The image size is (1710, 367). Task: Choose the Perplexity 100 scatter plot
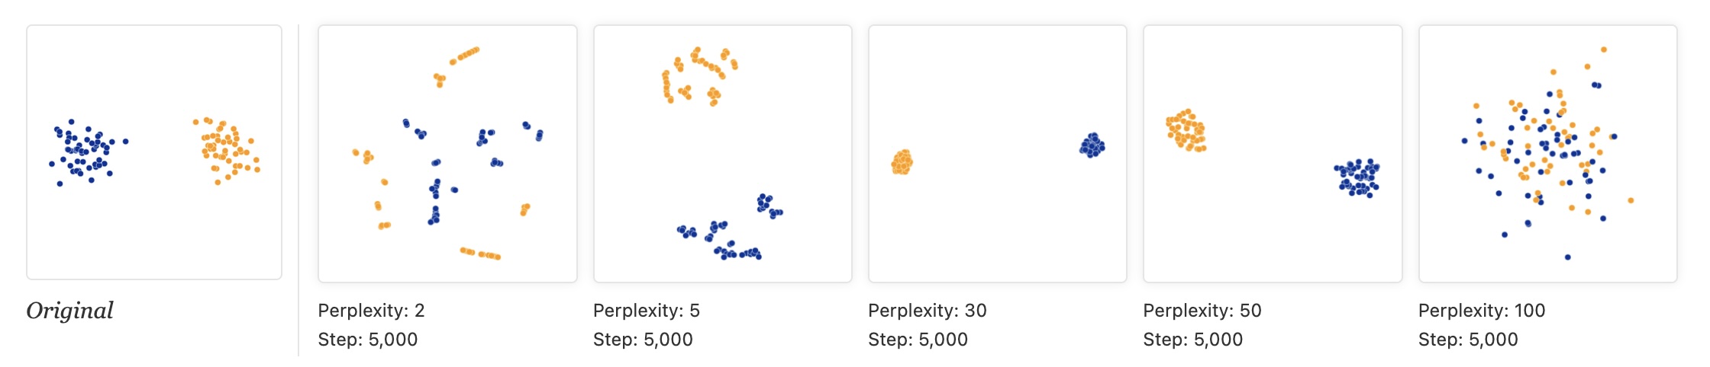pyautogui.click(x=1547, y=153)
